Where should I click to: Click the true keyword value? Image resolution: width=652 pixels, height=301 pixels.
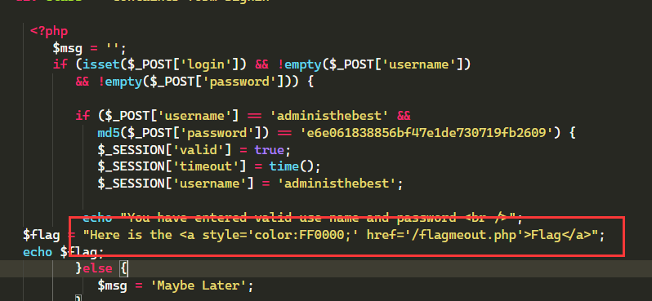click(269, 150)
